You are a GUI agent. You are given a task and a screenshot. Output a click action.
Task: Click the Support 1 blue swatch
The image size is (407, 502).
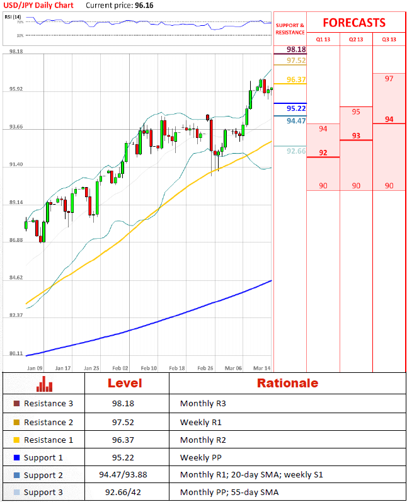(x=16, y=457)
